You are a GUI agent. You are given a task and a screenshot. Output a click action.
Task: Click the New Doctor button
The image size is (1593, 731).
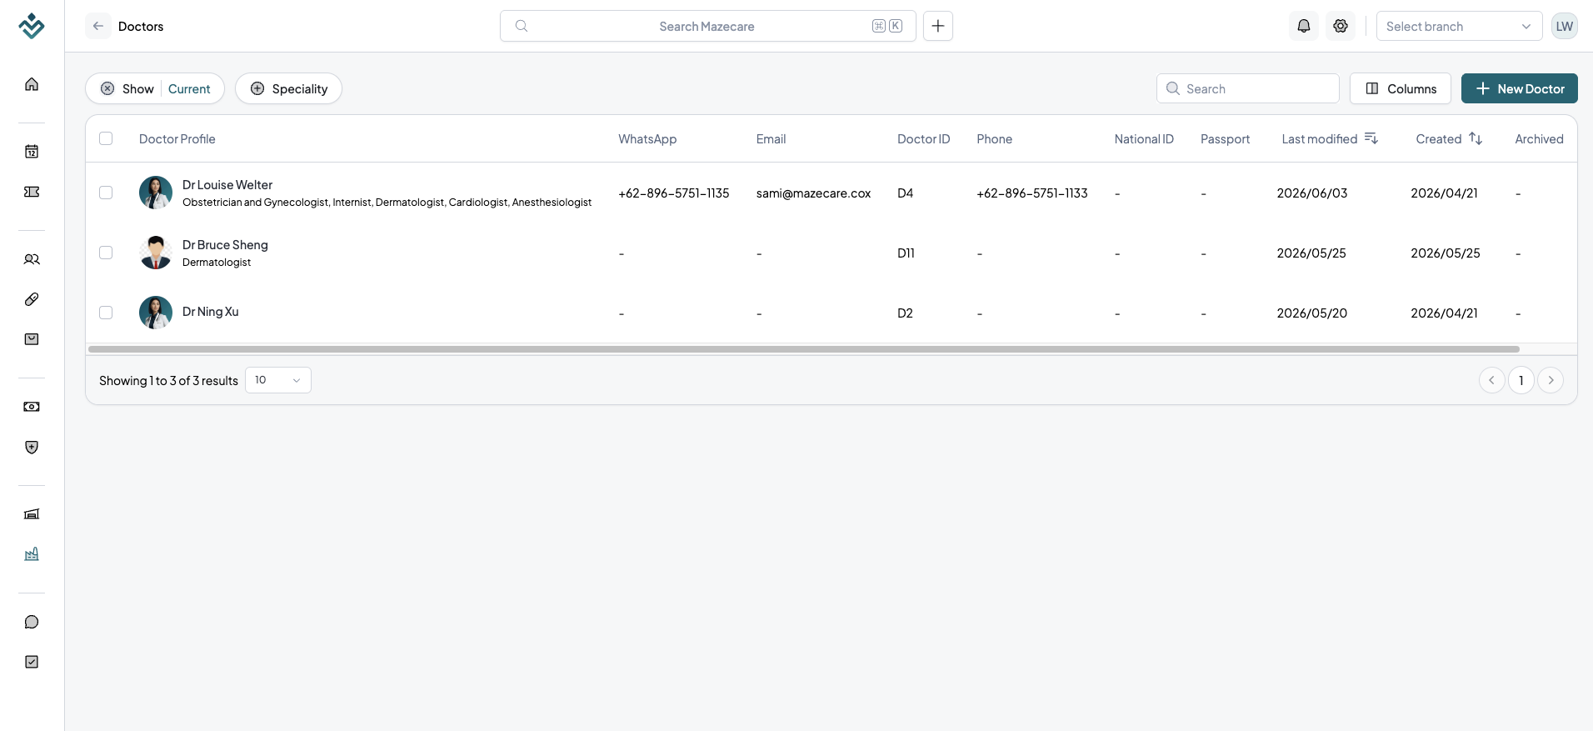(1520, 89)
